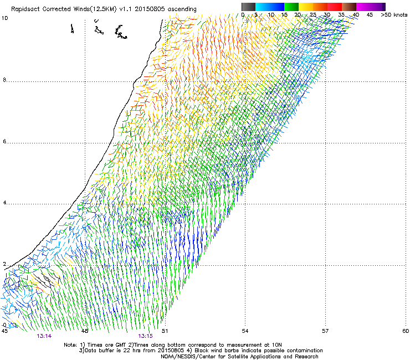
Task: Click the NOAA/NESDIS credit line
Action: click(x=239, y=357)
